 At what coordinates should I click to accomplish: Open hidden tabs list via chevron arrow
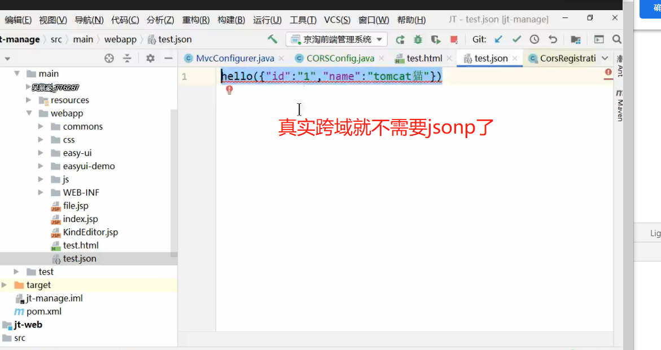(604, 58)
